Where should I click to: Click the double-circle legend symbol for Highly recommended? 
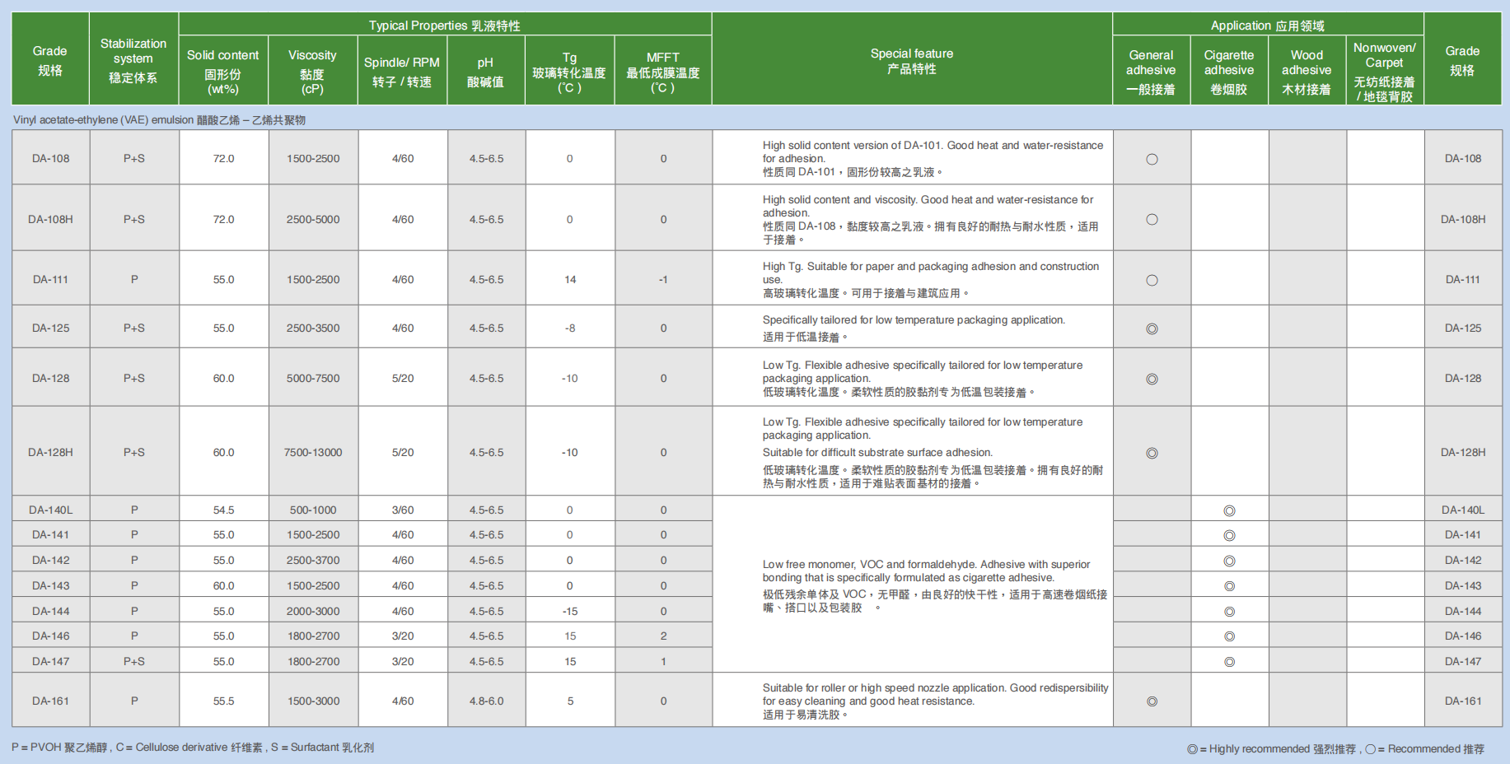(1192, 749)
